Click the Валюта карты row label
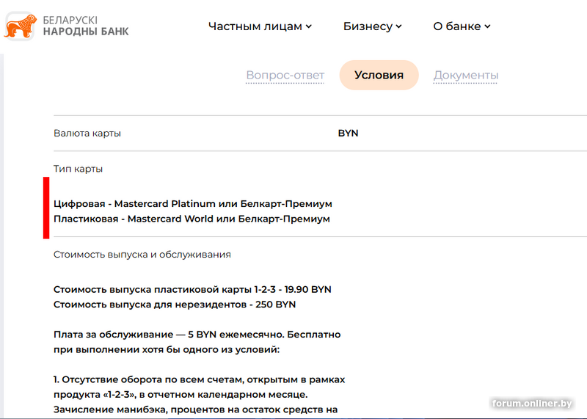The width and height of the screenshot is (587, 419). tap(87, 134)
